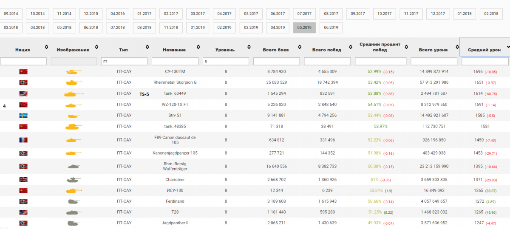The image size is (510, 229).
Task: Click the Jagdpanther II tank icon
Action: point(73,223)
